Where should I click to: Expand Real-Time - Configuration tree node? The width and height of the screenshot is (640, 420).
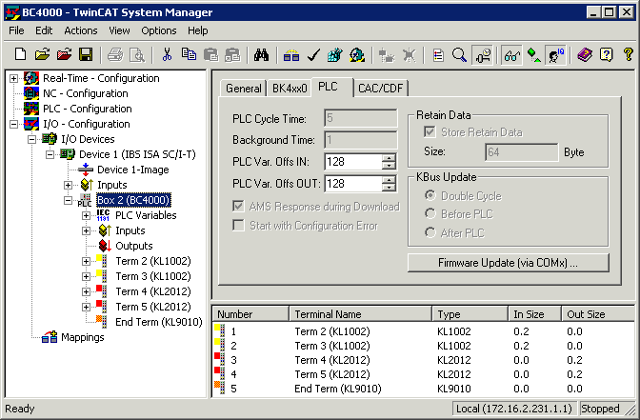[x=14, y=78]
